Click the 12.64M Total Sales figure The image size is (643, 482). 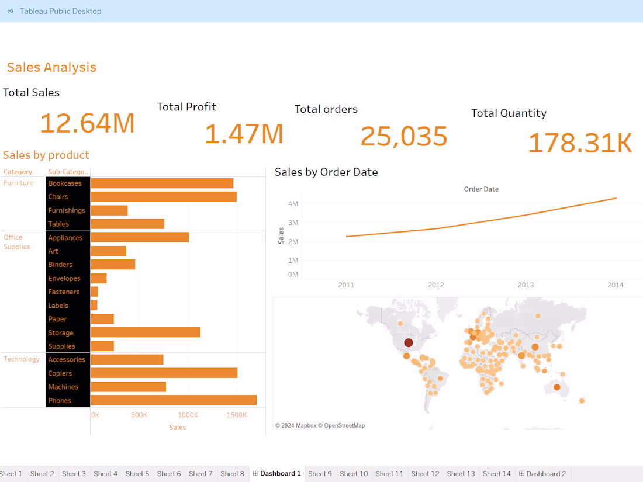(x=87, y=123)
